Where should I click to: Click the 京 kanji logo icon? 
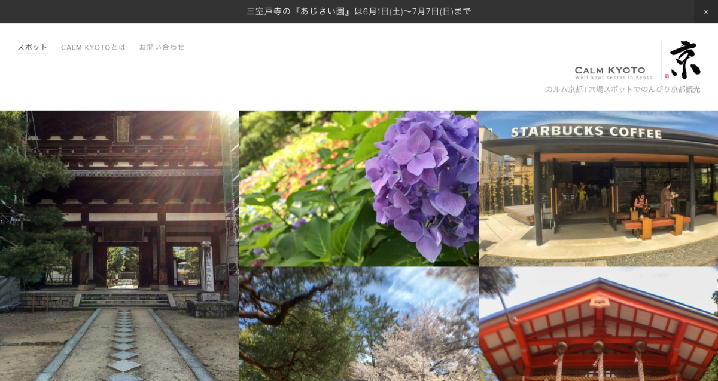[685, 60]
